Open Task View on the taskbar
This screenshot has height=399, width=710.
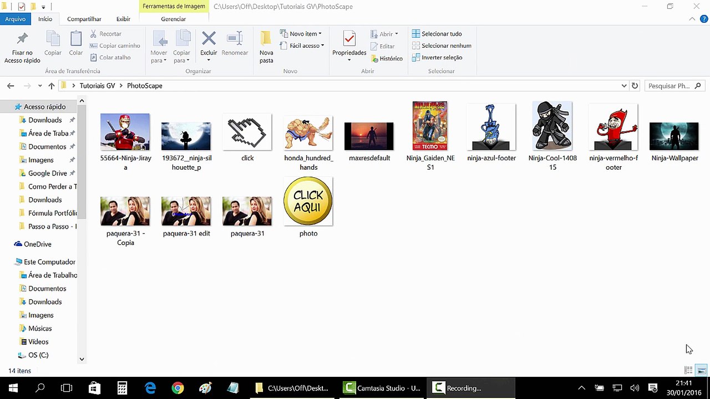point(67,388)
